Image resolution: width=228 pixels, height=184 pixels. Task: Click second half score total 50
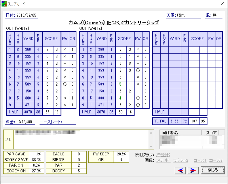point(121,112)
